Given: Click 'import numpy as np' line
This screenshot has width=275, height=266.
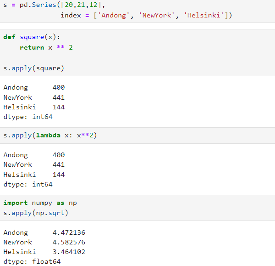Looking at the screenshot, I should click(40, 203).
